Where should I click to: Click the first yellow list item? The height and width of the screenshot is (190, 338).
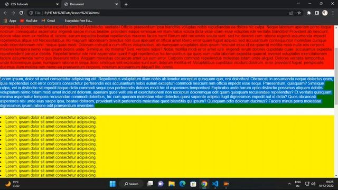tap(51, 117)
